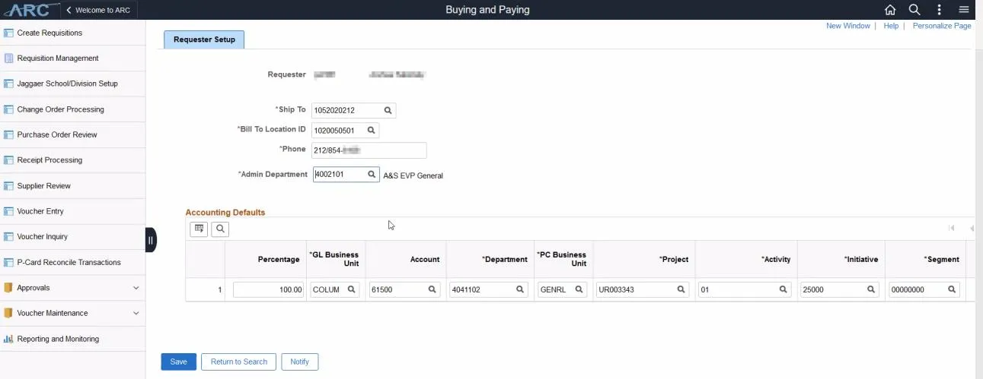Focus the Phone input field
The height and width of the screenshot is (379, 983).
click(x=369, y=150)
